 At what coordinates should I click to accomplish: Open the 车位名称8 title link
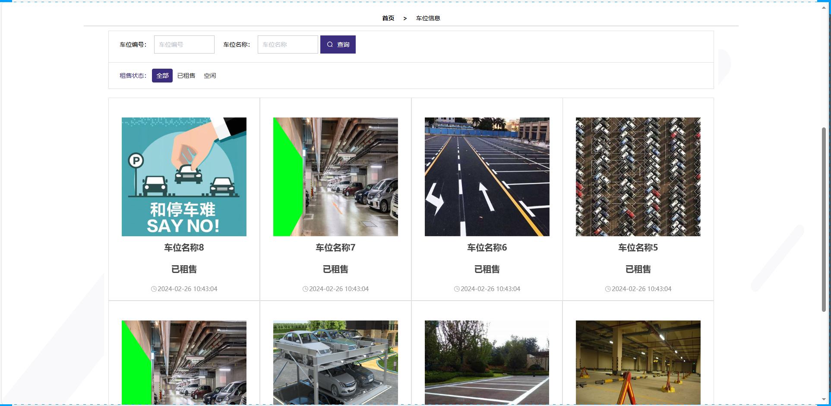[184, 247]
